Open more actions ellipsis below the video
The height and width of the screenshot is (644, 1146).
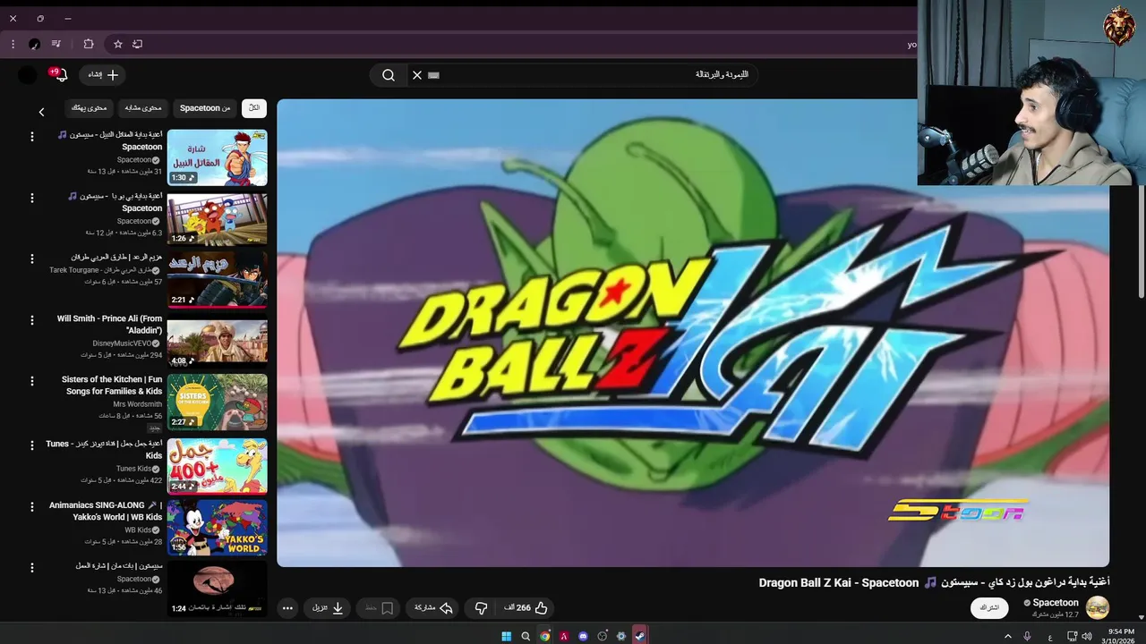(x=287, y=608)
